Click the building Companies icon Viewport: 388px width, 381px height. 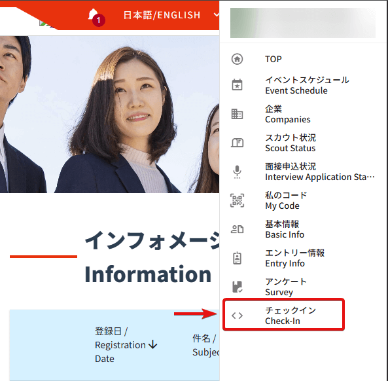pyautogui.click(x=237, y=114)
